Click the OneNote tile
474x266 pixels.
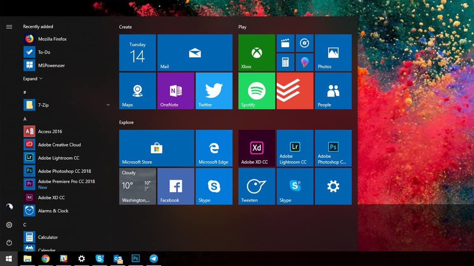(175, 91)
